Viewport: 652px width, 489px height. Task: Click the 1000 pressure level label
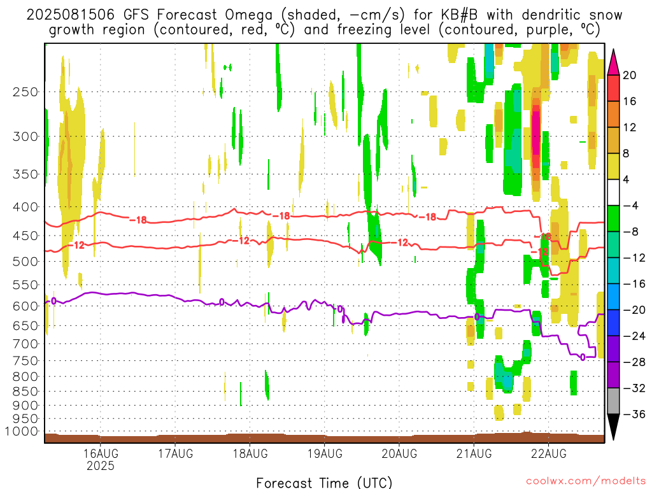click(x=22, y=432)
